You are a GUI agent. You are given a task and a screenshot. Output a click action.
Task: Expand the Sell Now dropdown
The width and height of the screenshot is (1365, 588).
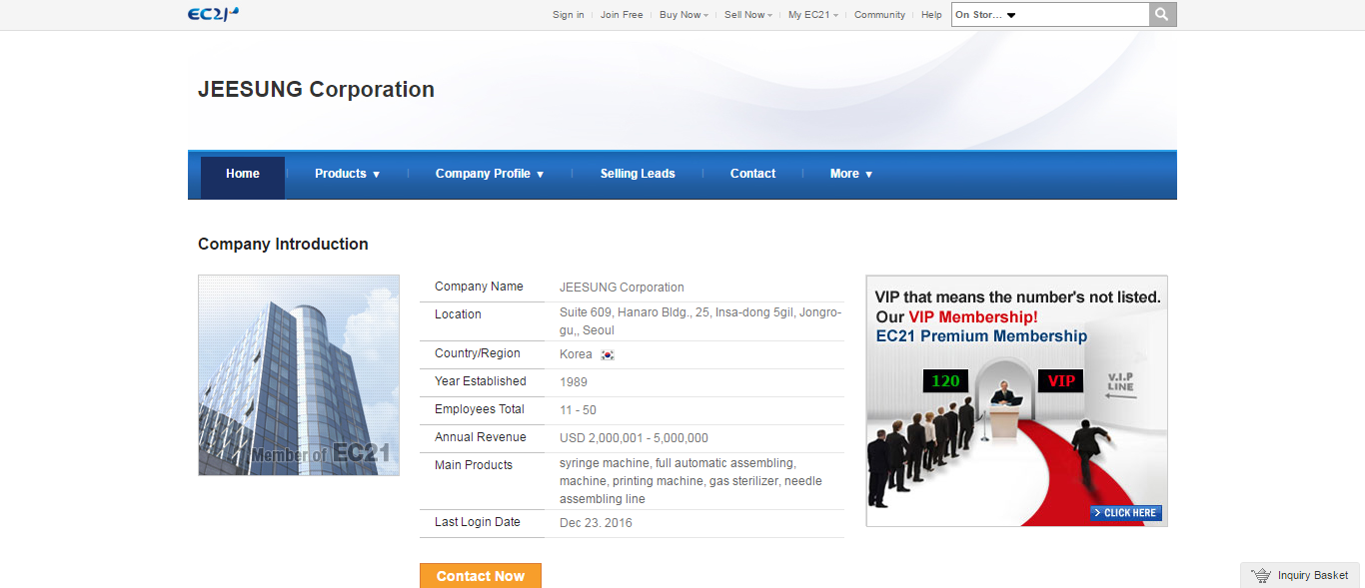(747, 15)
